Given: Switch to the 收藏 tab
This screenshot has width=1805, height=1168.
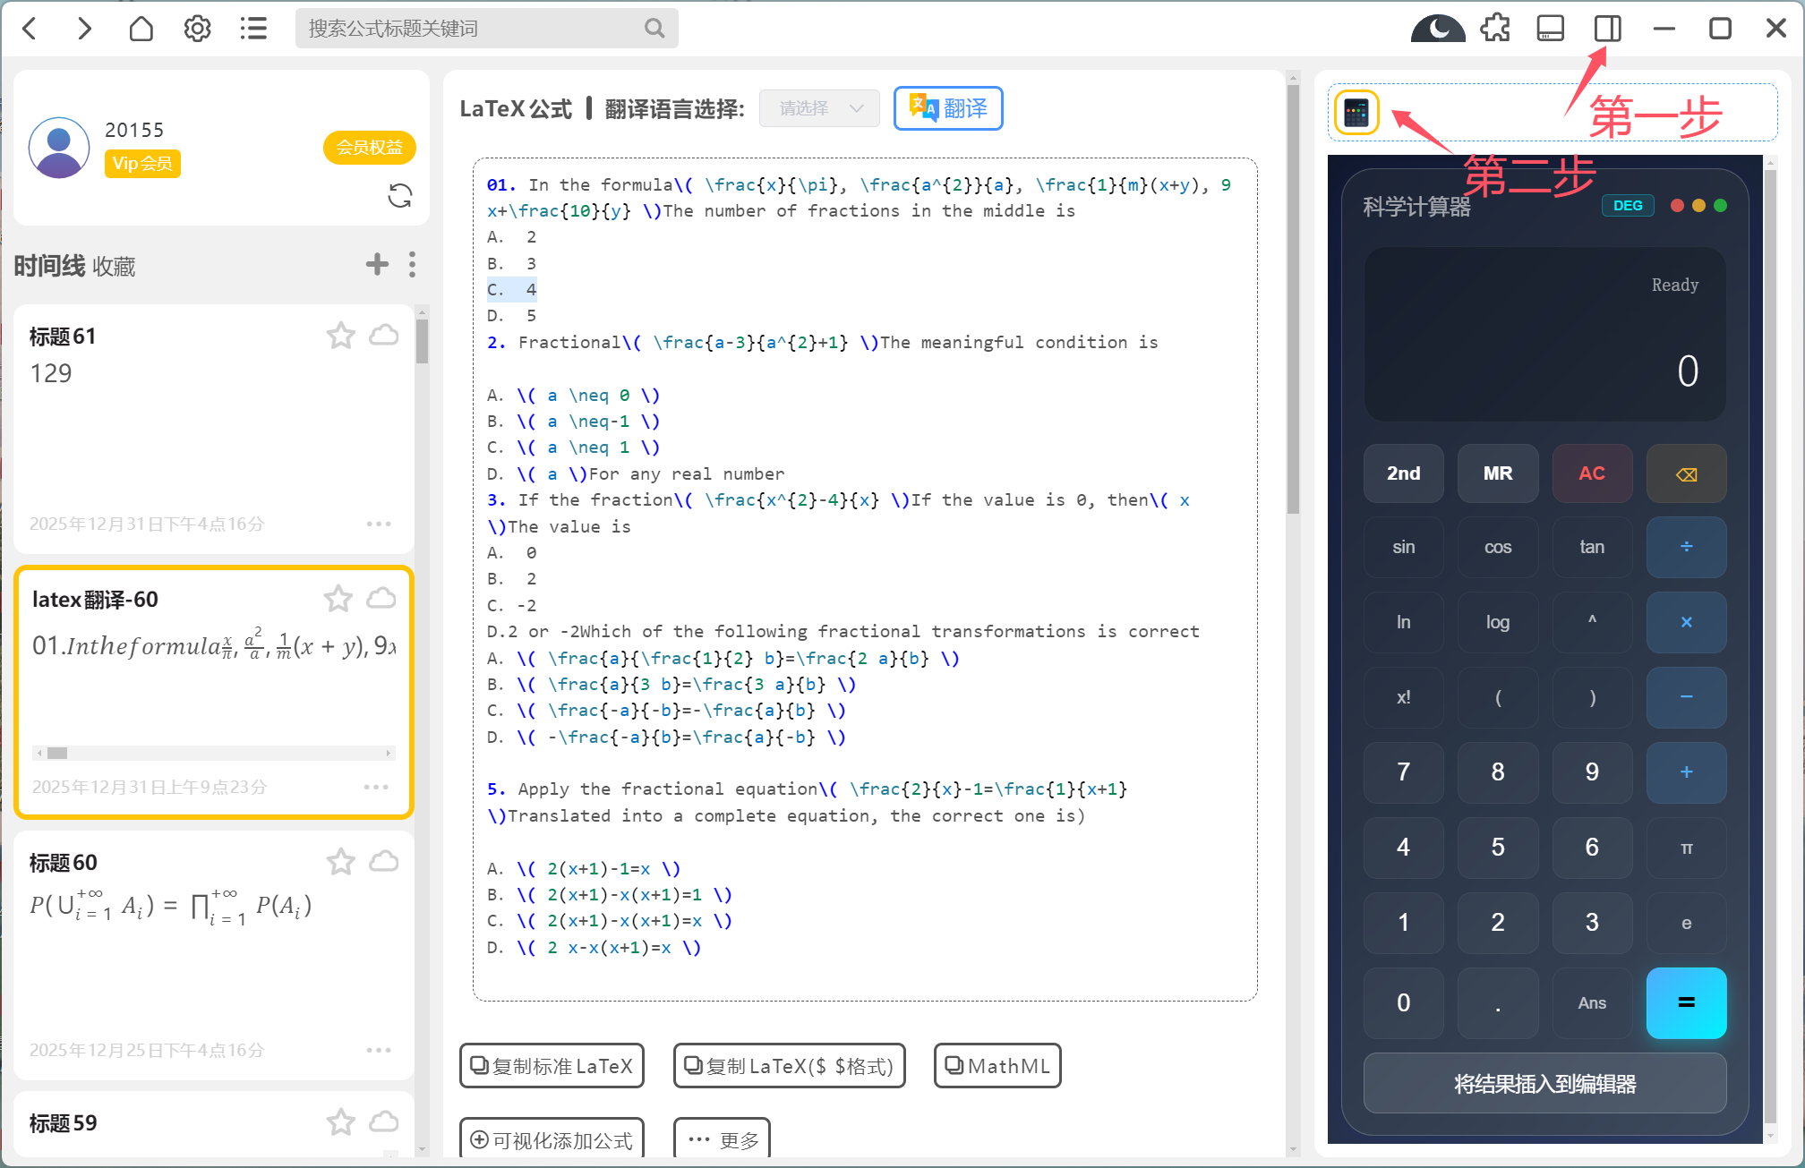Looking at the screenshot, I should [114, 267].
